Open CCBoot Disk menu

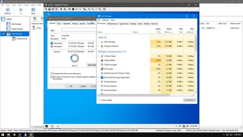[x=20, y=5]
